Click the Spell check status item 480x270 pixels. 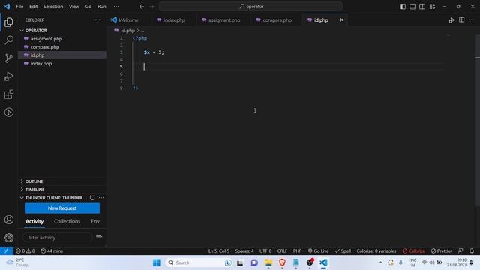tap(343, 250)
